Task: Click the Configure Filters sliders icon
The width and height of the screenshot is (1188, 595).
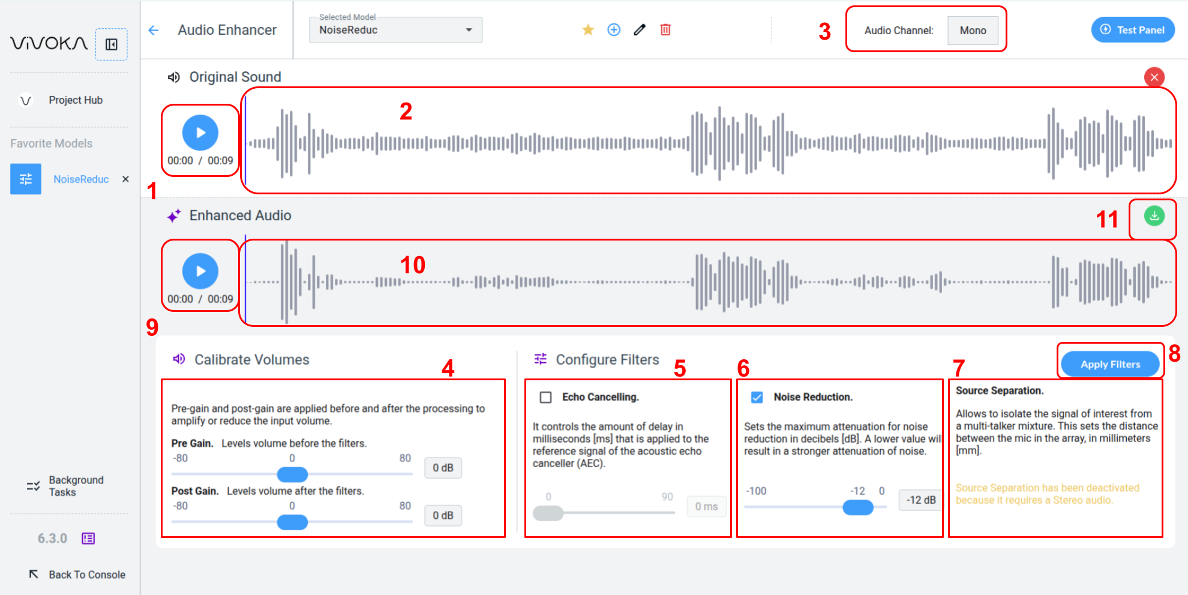Action: coord(541,359)
